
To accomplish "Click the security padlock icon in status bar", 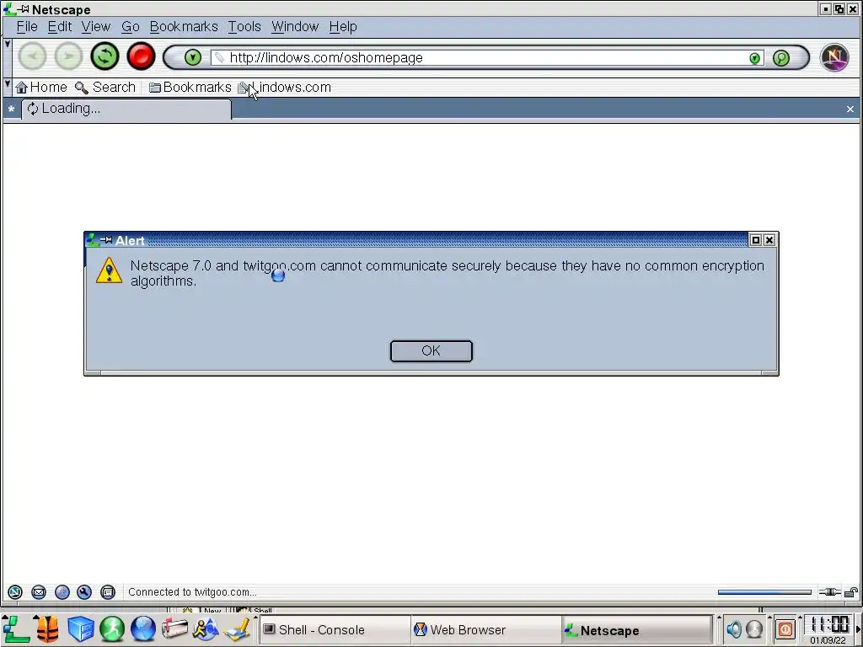I will (851, 592).
